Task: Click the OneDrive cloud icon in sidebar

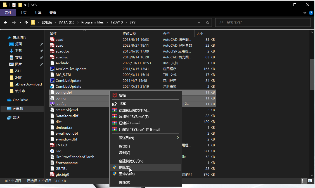Action: click(x=9, y=100)
